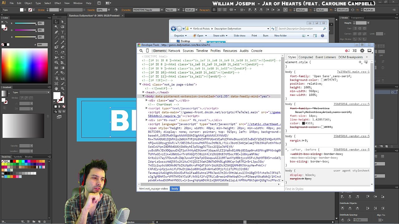Click Explorer back arrow button

pos(174,29)
